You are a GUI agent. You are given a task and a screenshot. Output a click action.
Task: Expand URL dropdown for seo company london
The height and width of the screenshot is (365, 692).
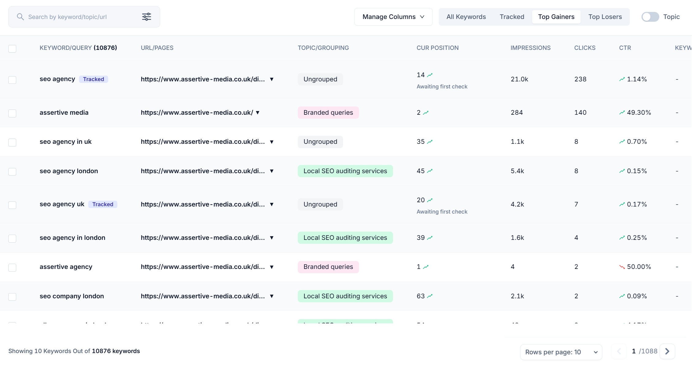[271, 296]
